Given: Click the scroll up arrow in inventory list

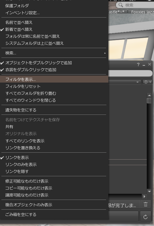Looking at the screenshot, I should (149, 95).
